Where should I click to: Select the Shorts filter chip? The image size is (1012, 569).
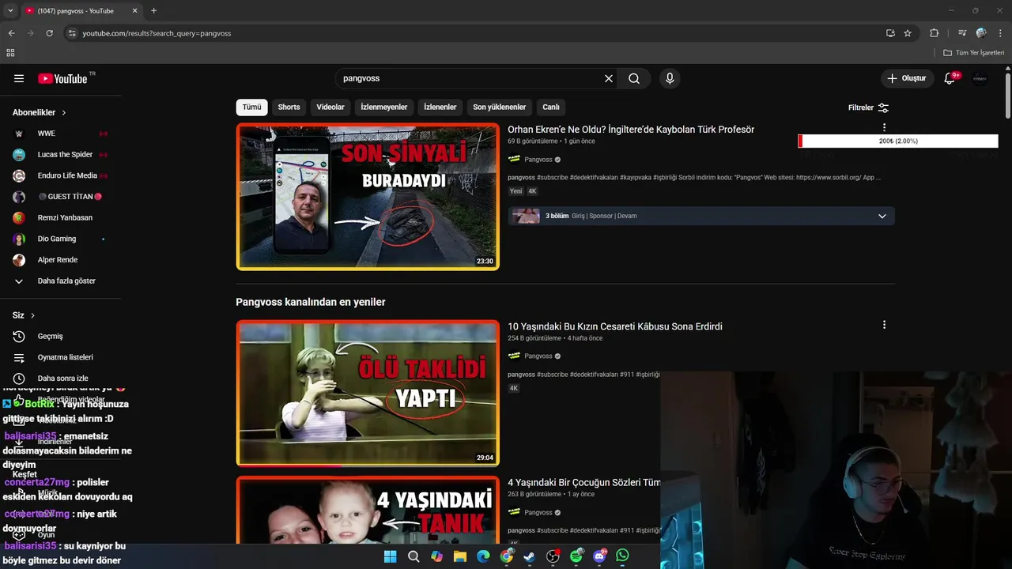289,107
